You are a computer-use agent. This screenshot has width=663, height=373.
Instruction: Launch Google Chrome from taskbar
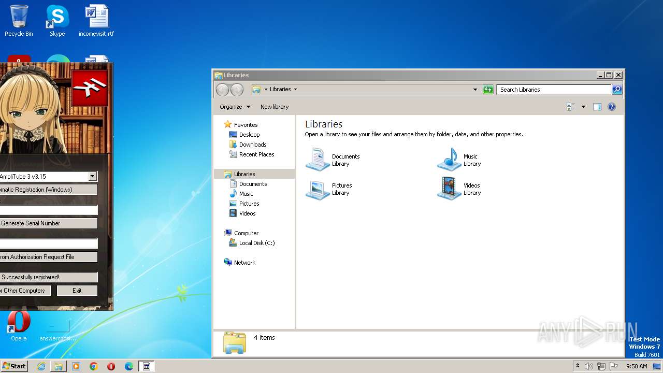click(x=94, y=366)
